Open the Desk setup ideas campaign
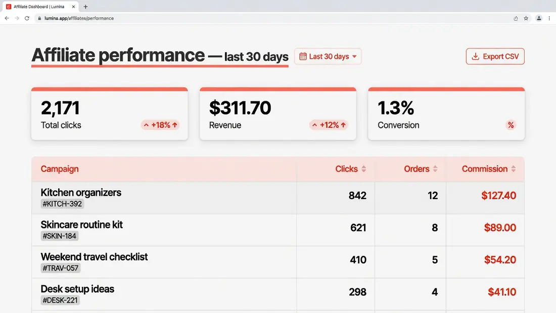The width and height of the screenshot is (556, 313). (x=77, y=289)
